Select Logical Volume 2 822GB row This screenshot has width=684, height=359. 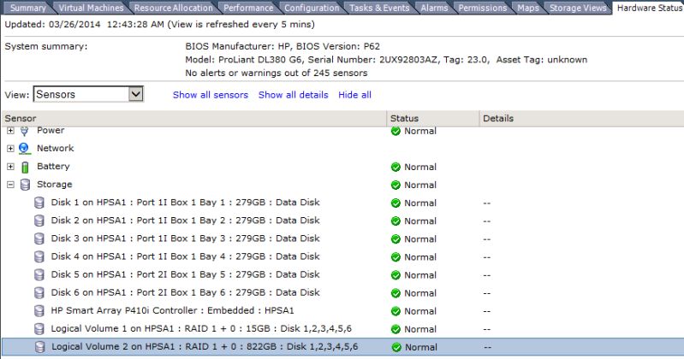(x=343, y=347)
